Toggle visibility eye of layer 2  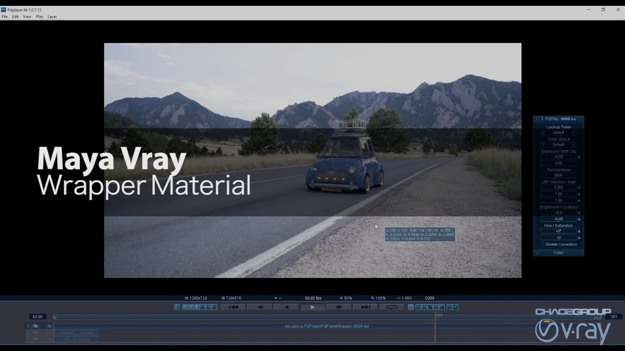point(35,332)
